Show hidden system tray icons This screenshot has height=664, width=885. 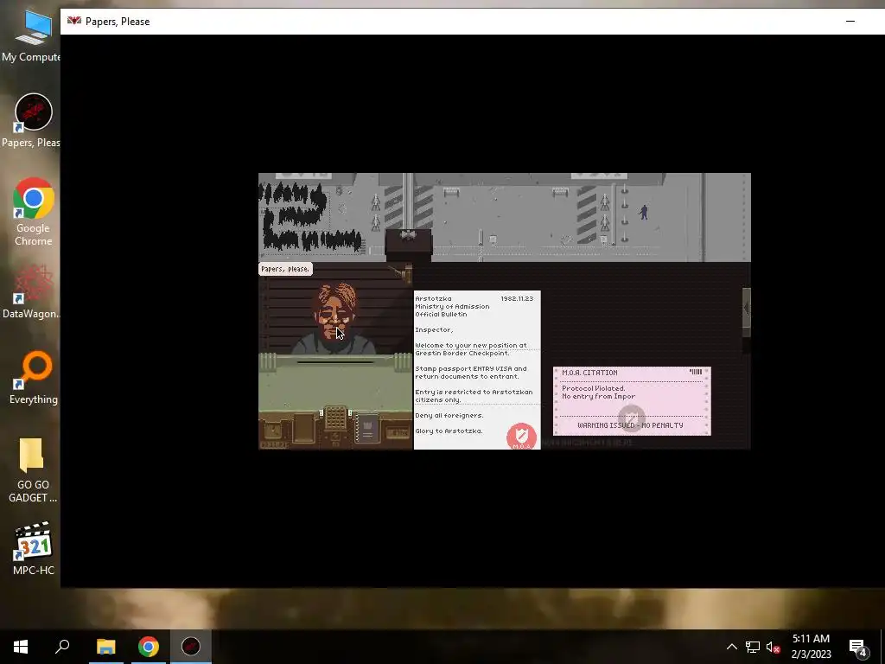(731, 647)
